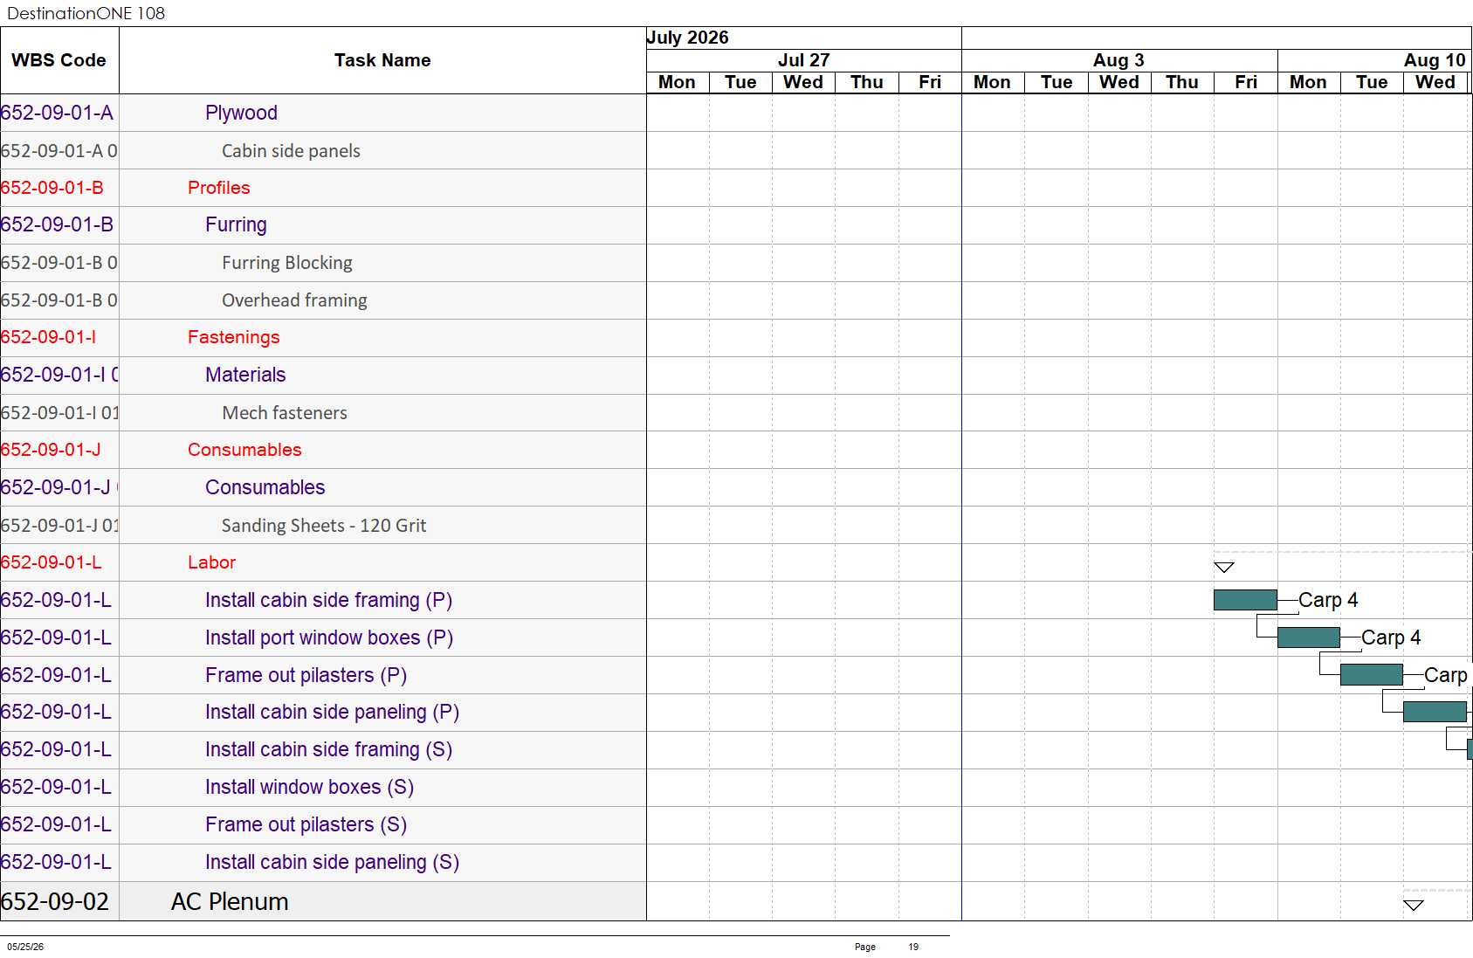
Task: Select Install cabin side paneling (P) task name
Action: tap(332, 712)
